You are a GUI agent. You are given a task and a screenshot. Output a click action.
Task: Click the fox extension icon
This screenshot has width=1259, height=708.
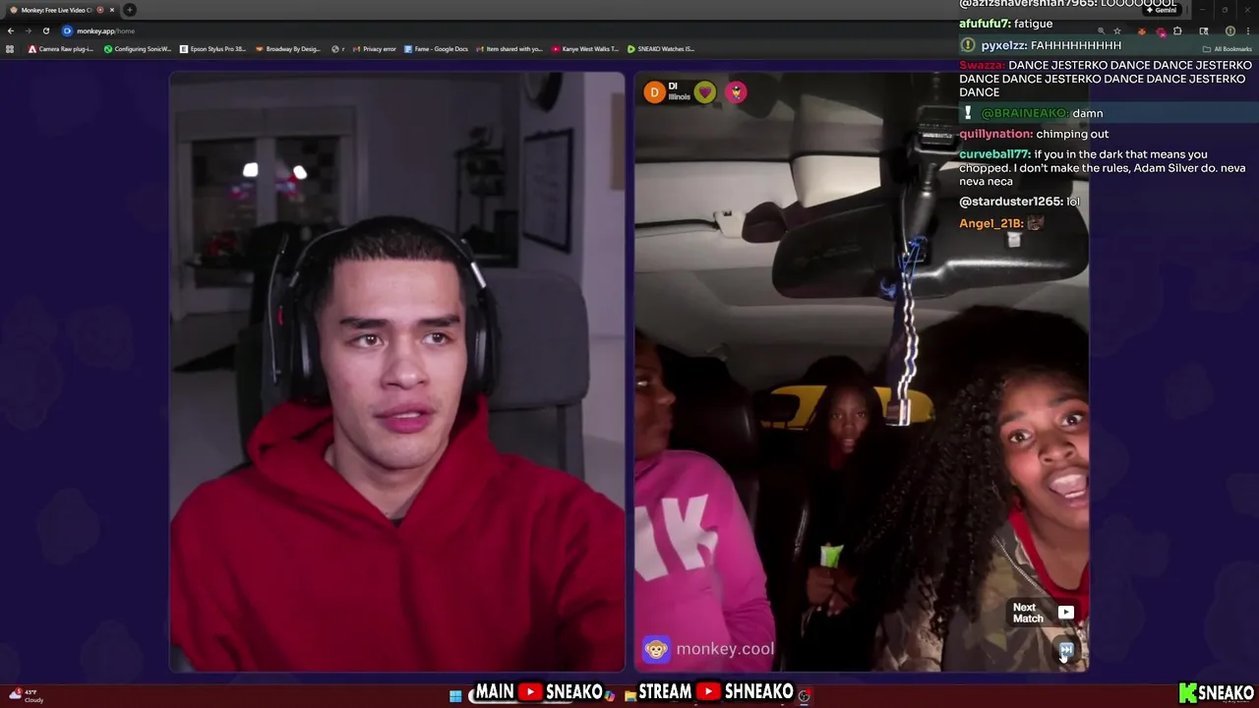point(1141,30)
